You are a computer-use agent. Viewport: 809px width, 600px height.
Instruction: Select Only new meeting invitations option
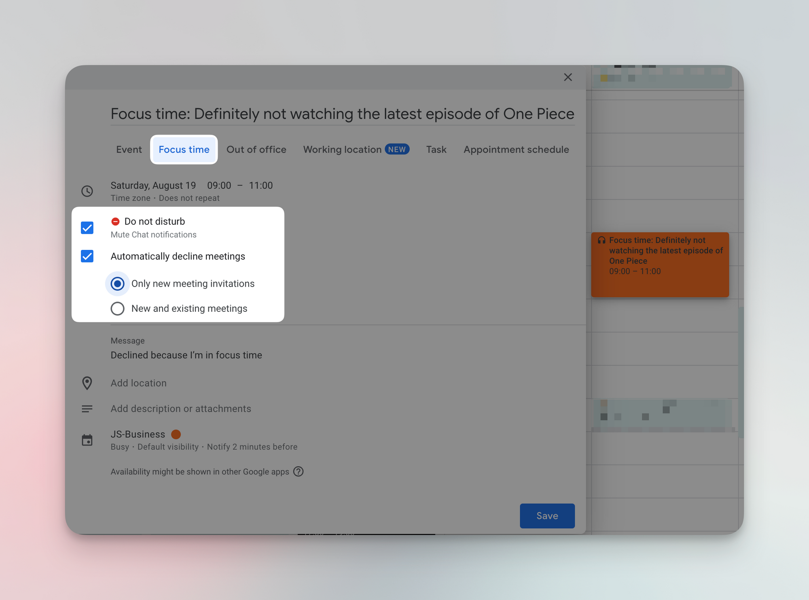[x=117, y=284]
